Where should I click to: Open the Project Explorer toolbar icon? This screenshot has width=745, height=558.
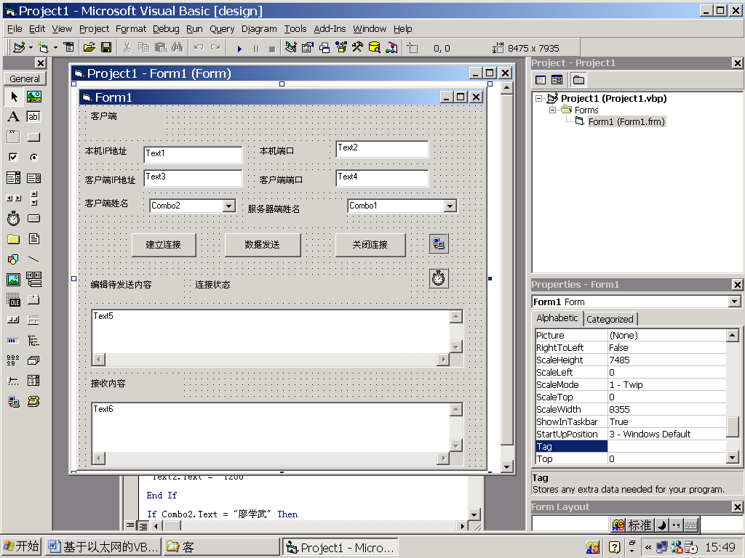coord(291,47)
